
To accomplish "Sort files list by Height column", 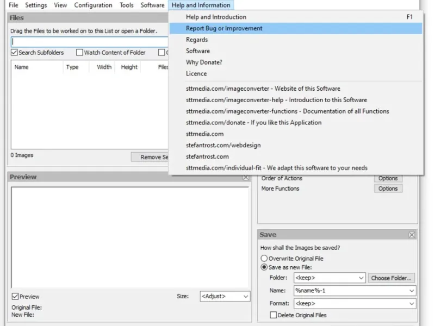I will [x=128, y=67].
